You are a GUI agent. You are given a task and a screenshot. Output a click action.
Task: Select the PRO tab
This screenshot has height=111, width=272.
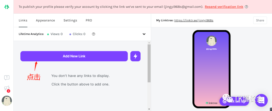click(89, 20)
